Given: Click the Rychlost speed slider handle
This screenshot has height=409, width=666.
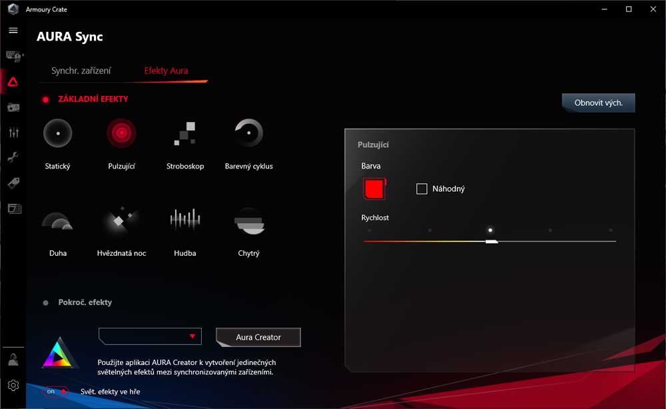Looking at the screenshot, I should click(492, 241).
